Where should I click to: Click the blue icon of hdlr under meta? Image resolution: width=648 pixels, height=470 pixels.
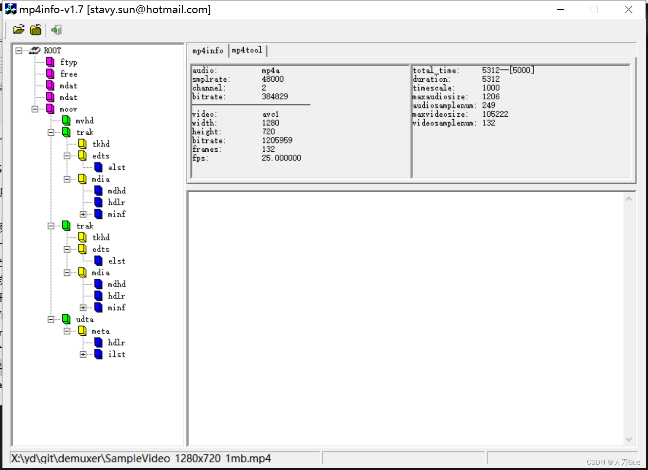98,342
